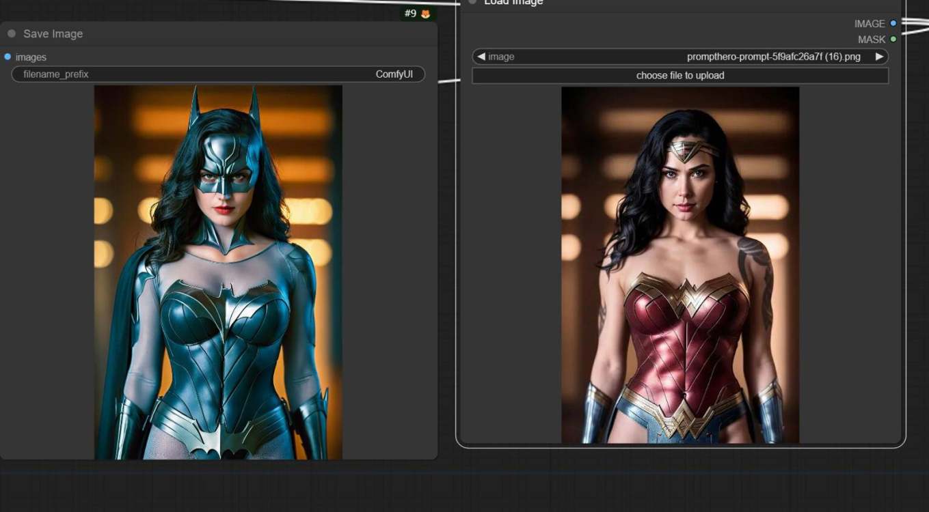Click the Save Image node title
The width and height of the screenshot is (929, 512).
pos(53,33)
